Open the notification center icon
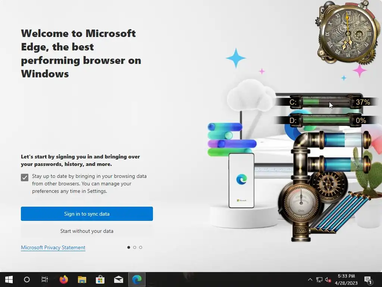 [368, 280]
